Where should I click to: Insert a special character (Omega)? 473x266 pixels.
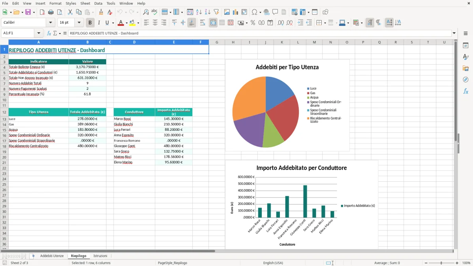(x=254, y=12)
